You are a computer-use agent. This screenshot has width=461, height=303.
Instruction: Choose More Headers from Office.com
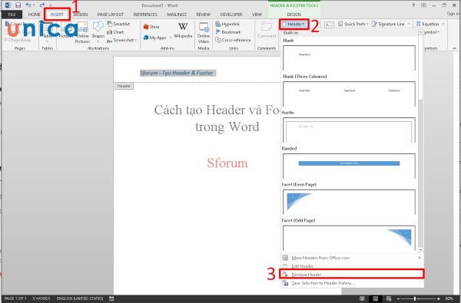(x=351, y=258)
